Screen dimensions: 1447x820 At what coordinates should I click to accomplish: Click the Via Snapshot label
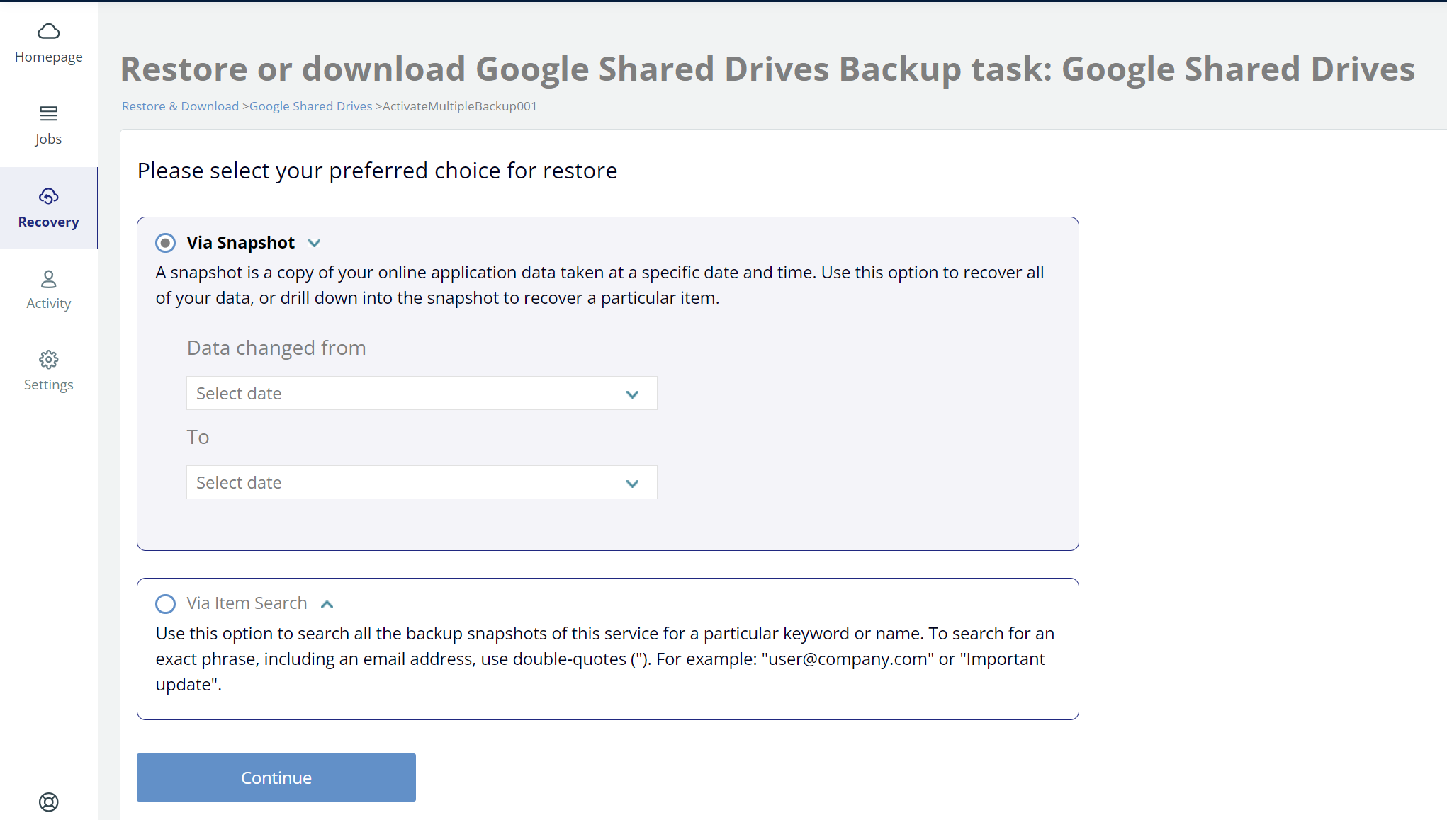pos(240,243)
